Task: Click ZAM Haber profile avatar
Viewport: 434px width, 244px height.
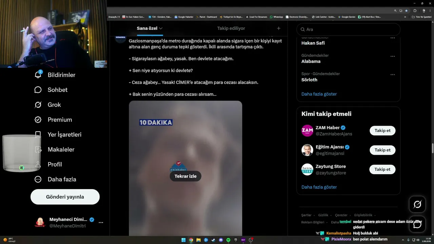Action: (307, 131)
